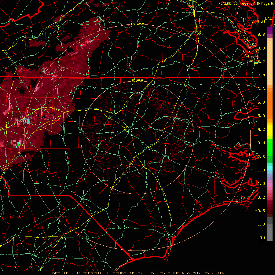Pick the purple top segment of the color bar
Image resolution: width=275 pixels, height=275 pixels.
pyautogui.click(x=270, y=31)
